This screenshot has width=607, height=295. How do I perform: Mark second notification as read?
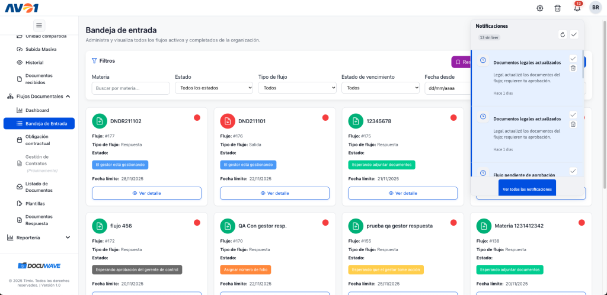[x=573, y=114]
